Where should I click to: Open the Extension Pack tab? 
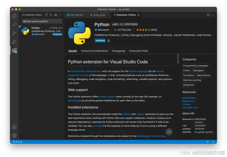coord(139,51)
